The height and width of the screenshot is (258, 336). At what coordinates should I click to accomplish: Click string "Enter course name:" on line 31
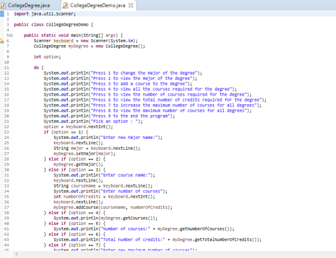[125, 175]
